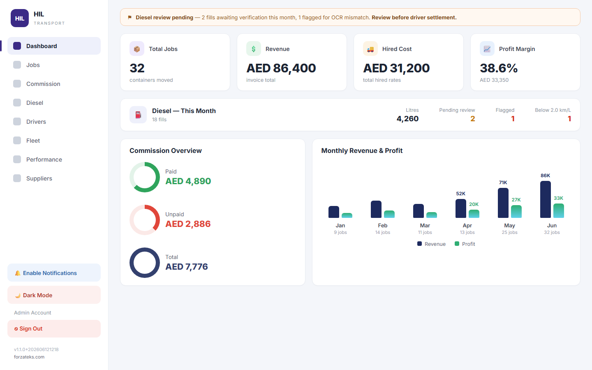Click the Total commission donut ring

point(145,263)
